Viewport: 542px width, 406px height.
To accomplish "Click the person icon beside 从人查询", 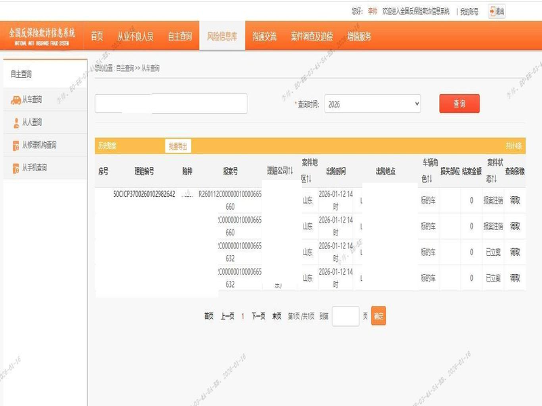I will tap(16, 122).
